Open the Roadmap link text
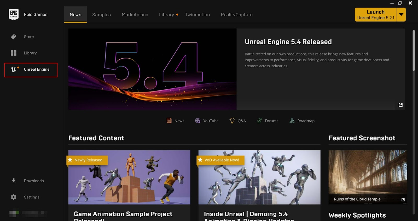This screenshot has width=418, height=221. (306, 121)
